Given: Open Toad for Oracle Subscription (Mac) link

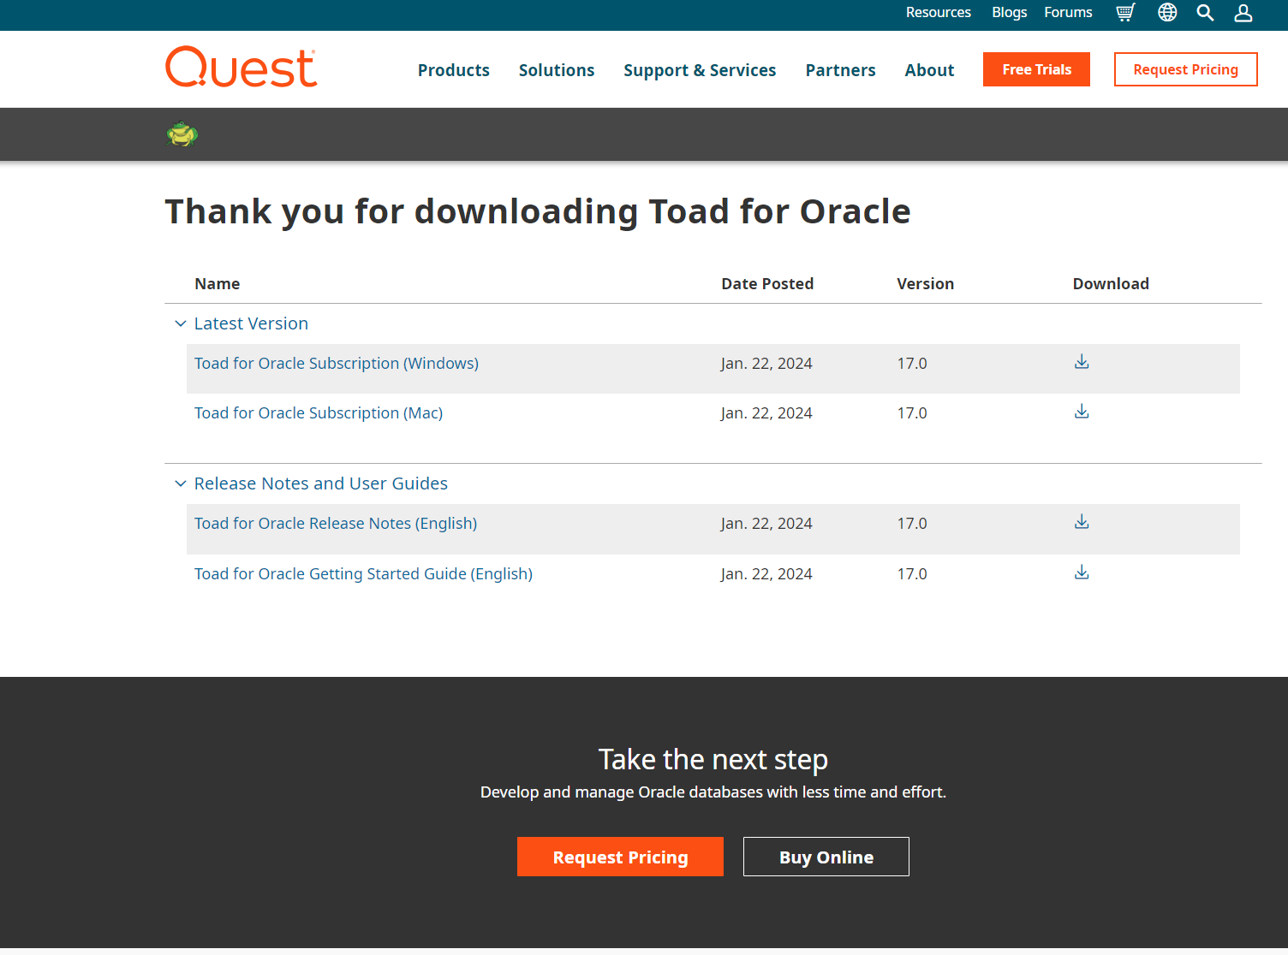Looking at the screenshot, I should pyautogui.click(x=319, y=412).
